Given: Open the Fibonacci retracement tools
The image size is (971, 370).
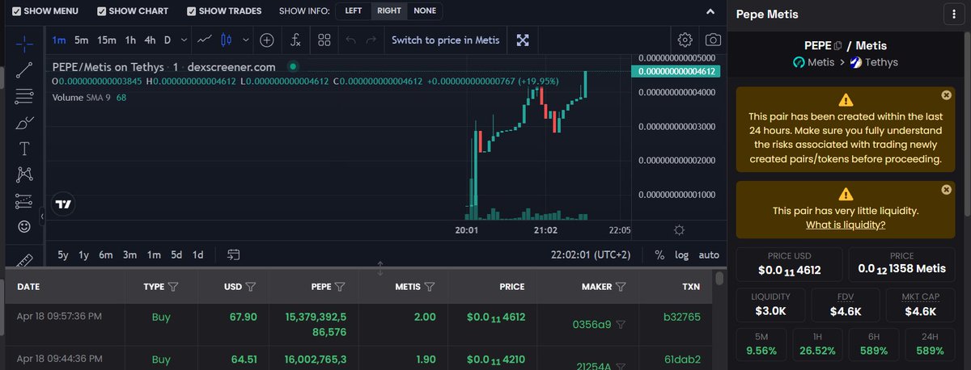Looking at the screenshot, I should [x=24, y=96].
